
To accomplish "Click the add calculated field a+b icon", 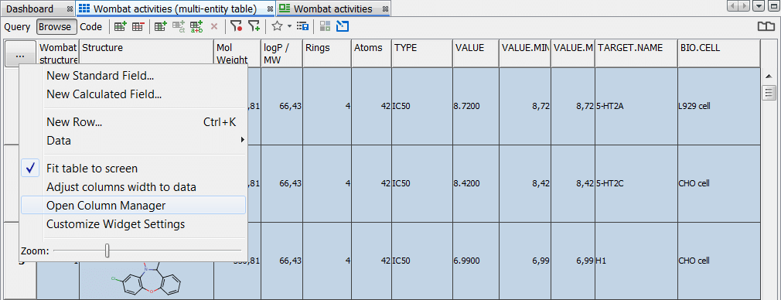I will [196, 27].
